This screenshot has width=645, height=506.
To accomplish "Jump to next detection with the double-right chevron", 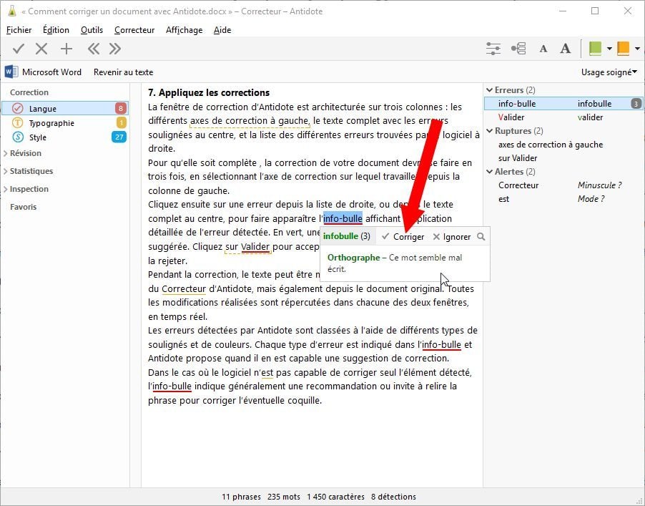I will [x=115, y=49].
